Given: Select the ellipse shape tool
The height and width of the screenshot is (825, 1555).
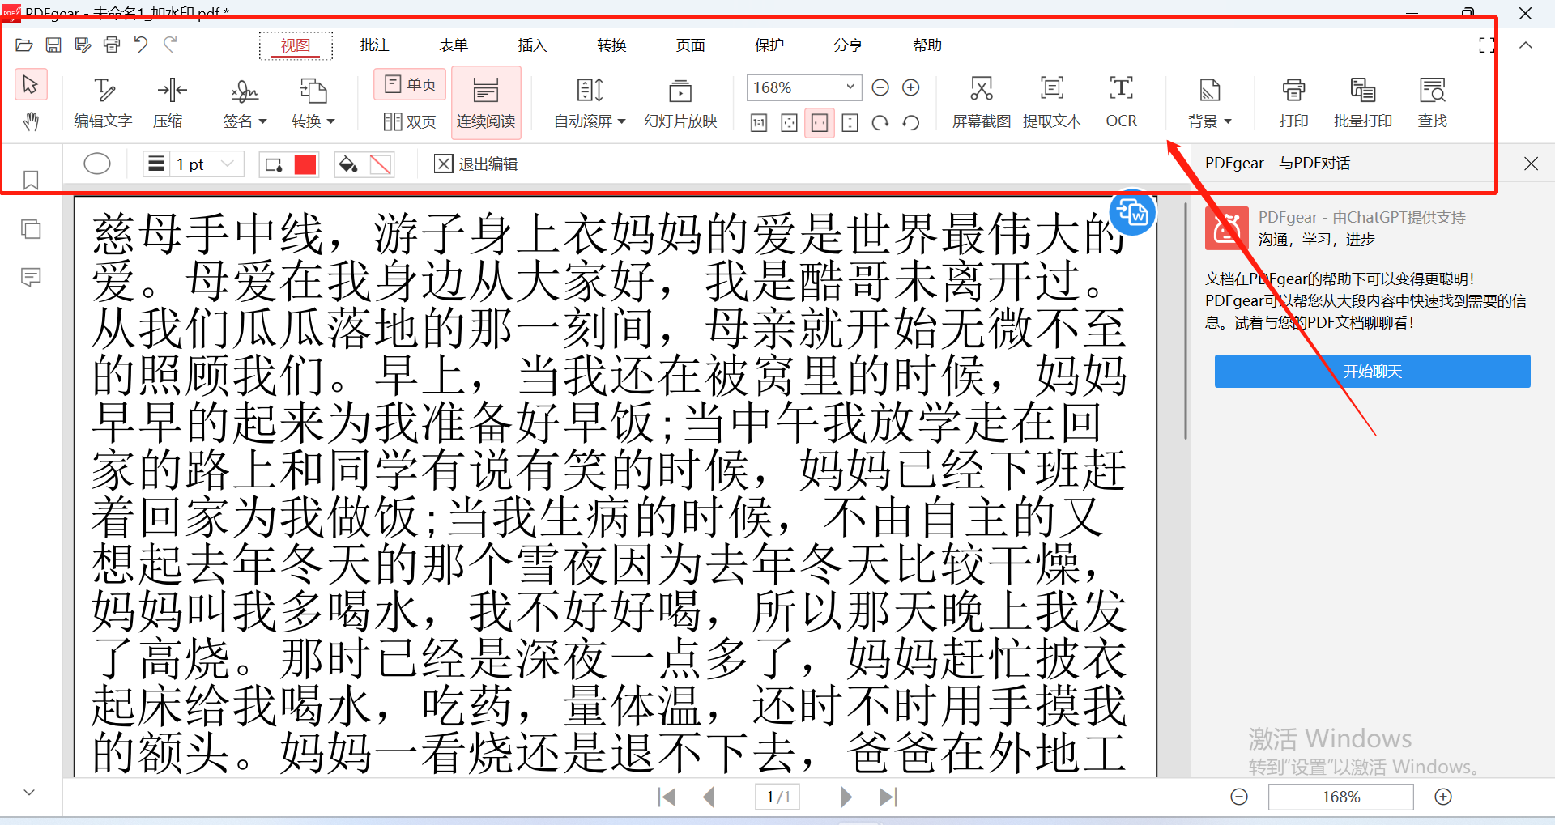Looking at the screenshot, I should (97, 164).
